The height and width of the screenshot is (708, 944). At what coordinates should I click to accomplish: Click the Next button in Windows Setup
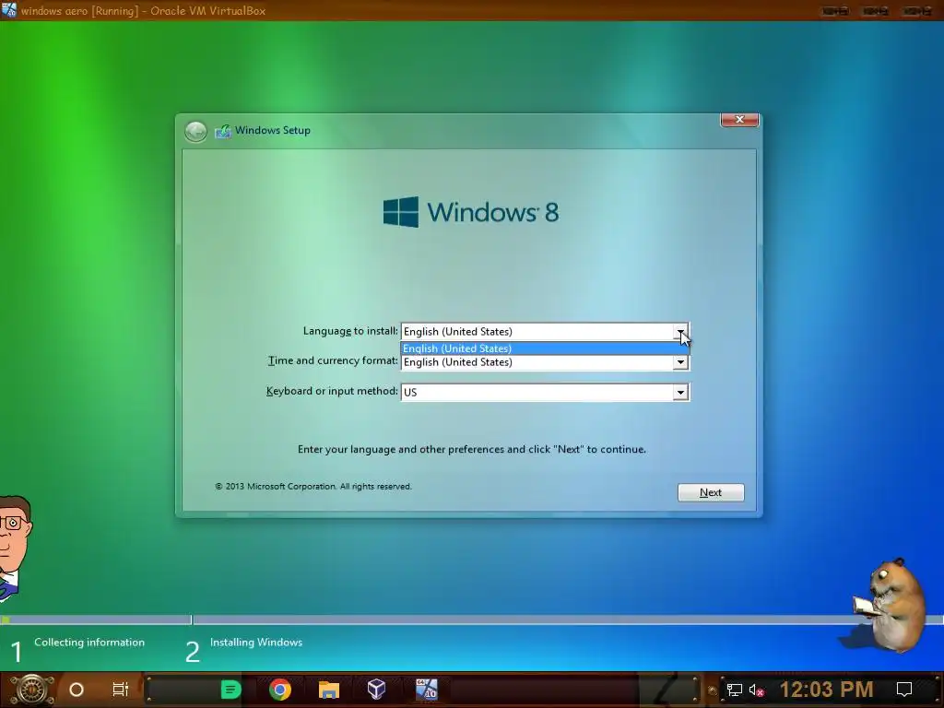point(711,492)
